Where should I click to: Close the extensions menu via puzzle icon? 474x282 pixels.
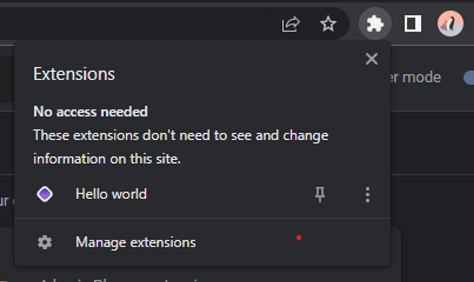point(375,24)
